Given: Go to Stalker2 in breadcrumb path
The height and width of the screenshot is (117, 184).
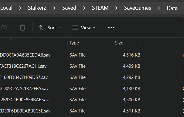Looking at the screenshot, I should [37, 8].
